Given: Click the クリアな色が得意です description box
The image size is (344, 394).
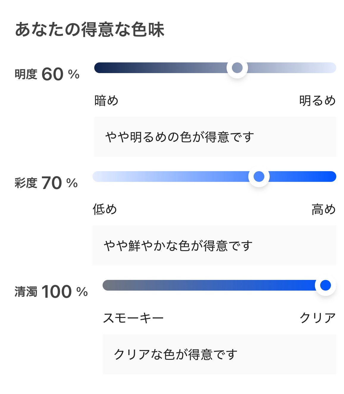Looking at the screenshot, I should pos(219,354).
